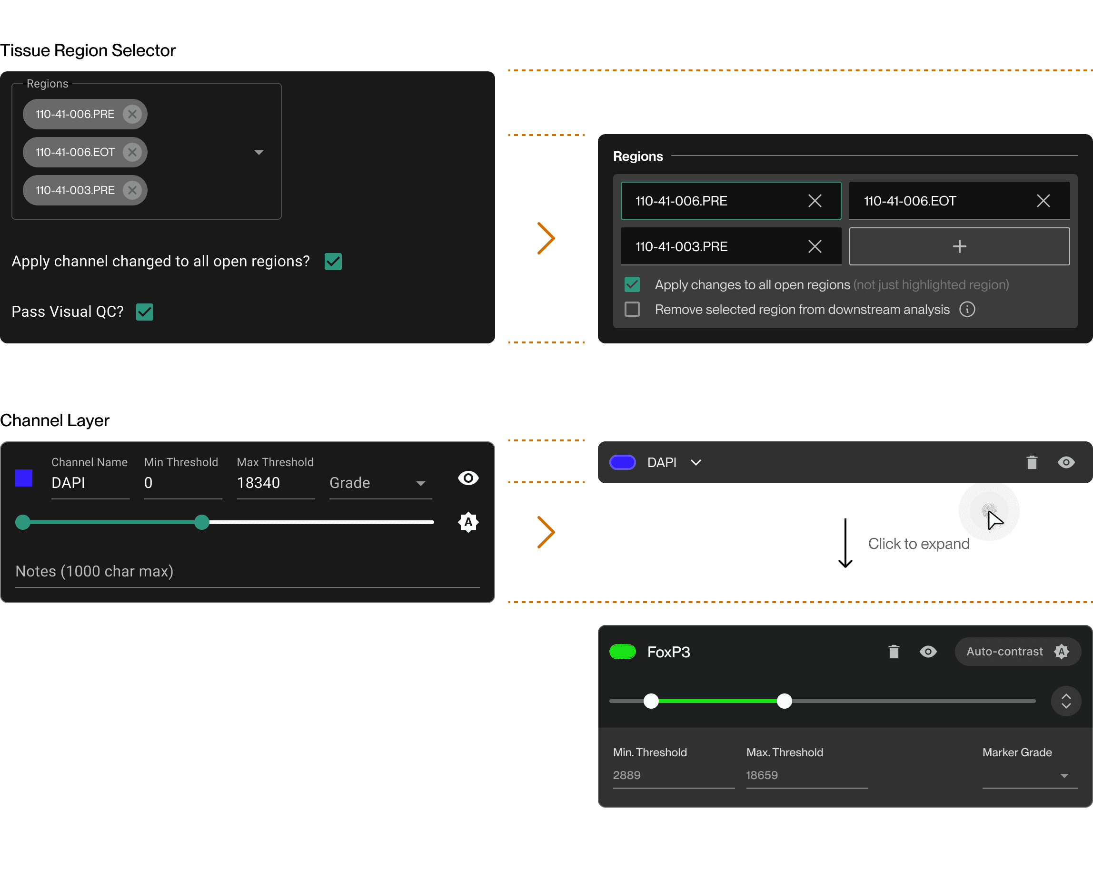Click FoxP3 Min. Threshold field showing 2889

coord(673,775)
